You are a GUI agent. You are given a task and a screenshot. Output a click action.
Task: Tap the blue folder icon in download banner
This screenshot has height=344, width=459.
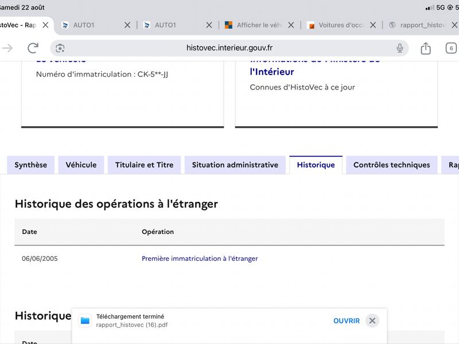tap(85, 321)
